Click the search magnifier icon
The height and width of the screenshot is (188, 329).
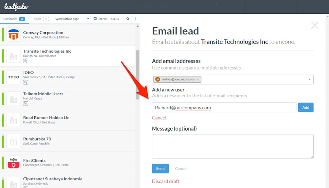point(128,19)
